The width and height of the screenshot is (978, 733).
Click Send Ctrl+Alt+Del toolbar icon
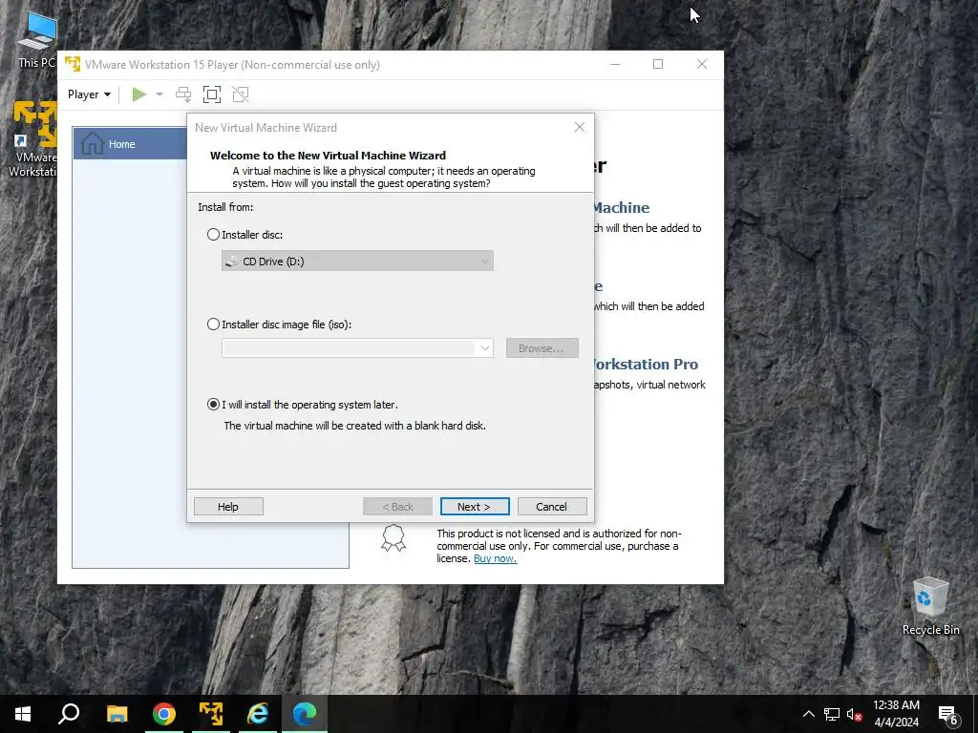[183, 94]
